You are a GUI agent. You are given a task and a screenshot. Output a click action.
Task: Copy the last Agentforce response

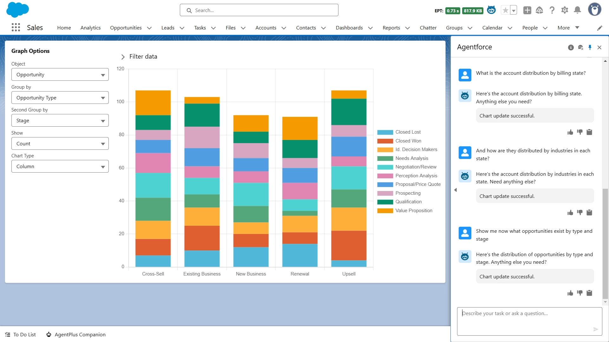click(589, 293)
